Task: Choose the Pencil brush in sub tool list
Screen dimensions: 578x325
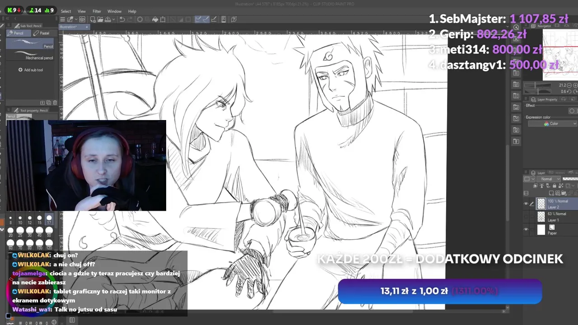Action: [x=30, y=43]
